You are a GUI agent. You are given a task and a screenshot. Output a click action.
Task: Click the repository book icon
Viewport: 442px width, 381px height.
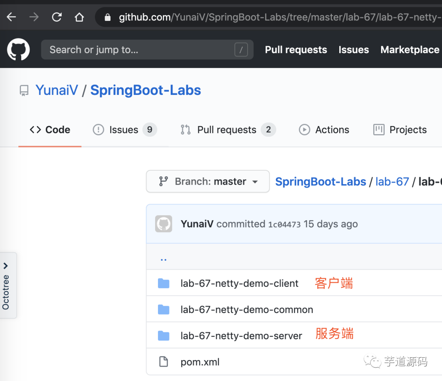click(24, 91)
